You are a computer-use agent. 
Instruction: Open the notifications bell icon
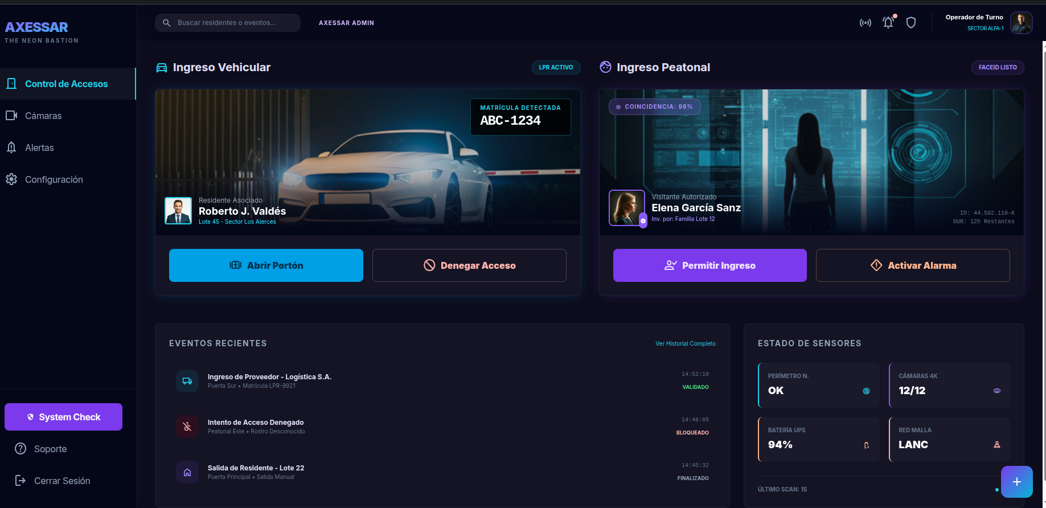point(888,23)
